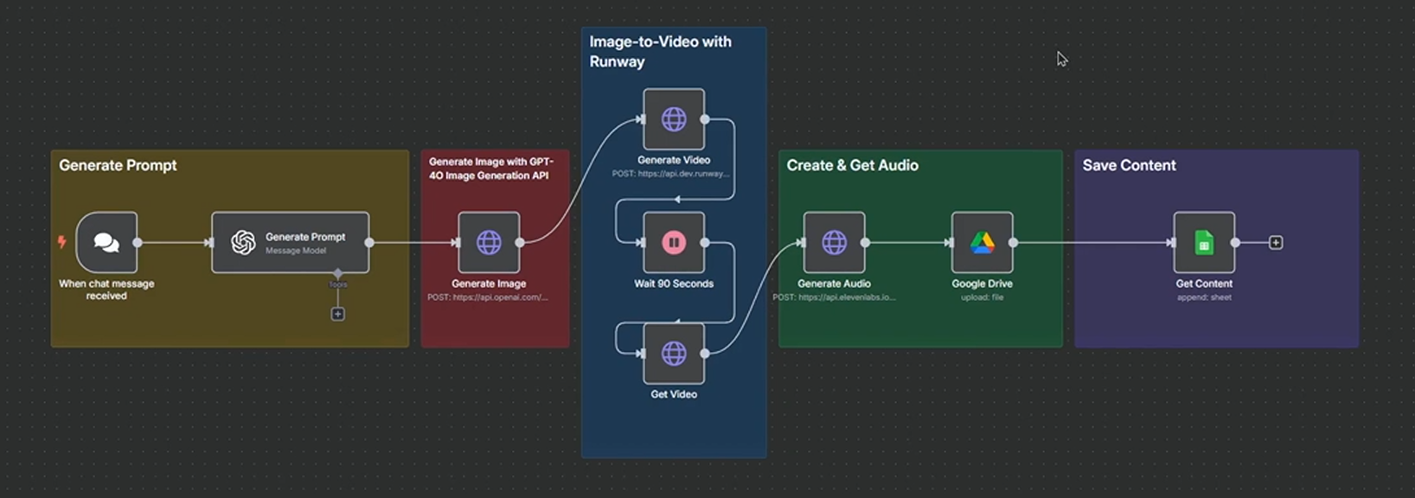The image size is (1415, 498).
Task: Click the 'Create & Get Audio' sticky header
Action: [x=852, y=165]
